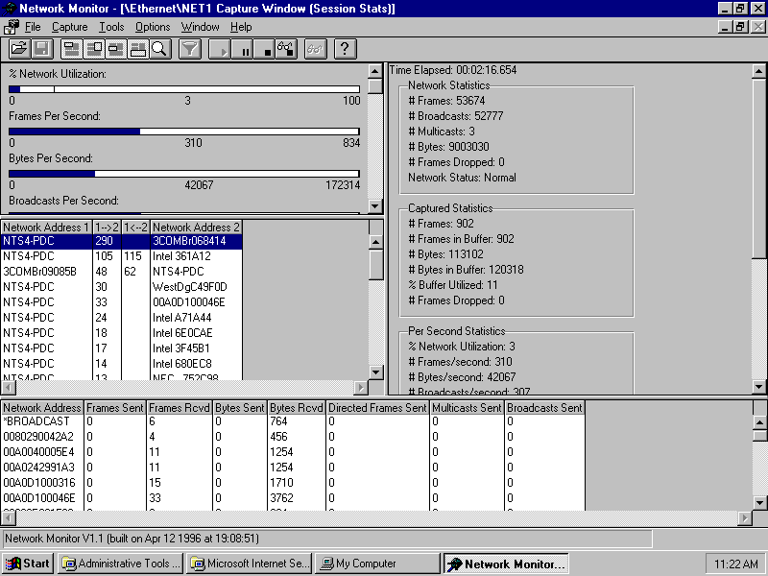Click the Broadcasts Sent column header
The image size is (768, 576).
pyautogui.click(x=544, y=408)
